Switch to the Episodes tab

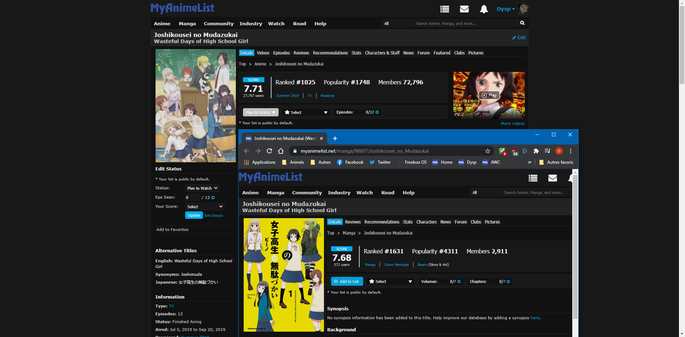(x=281, y=53)
